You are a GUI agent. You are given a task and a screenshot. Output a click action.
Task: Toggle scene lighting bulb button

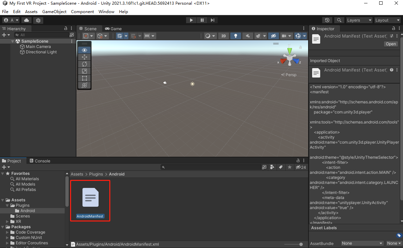click(236, 36)
